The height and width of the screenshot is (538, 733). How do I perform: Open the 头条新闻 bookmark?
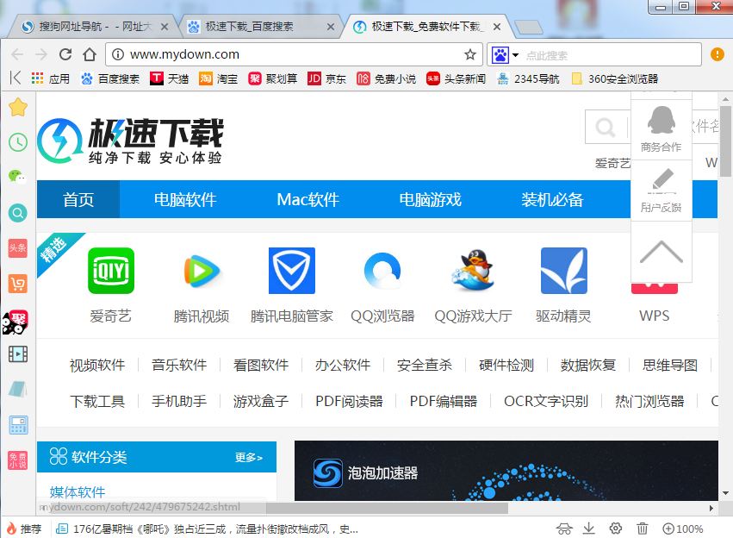click(x=456, y=78)
